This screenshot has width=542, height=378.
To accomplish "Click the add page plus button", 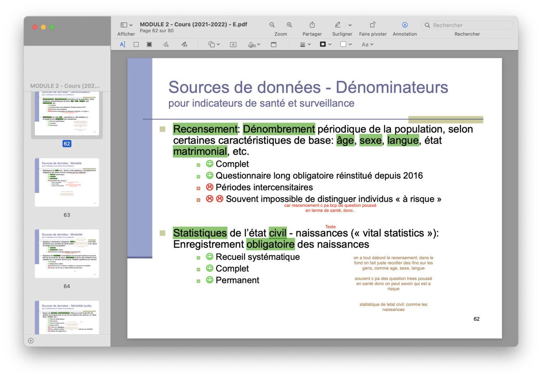I will pos(31,341).
